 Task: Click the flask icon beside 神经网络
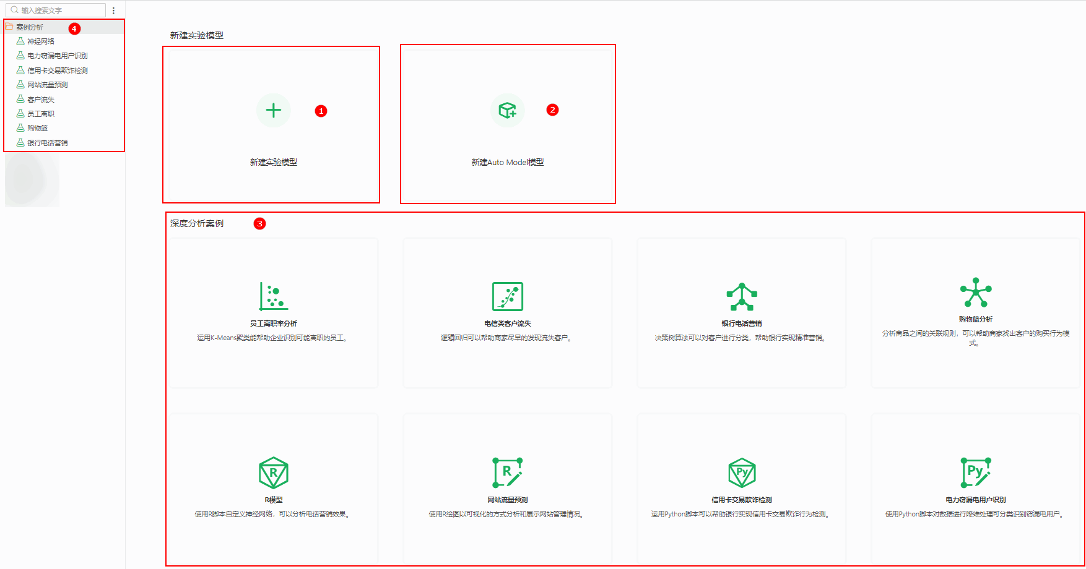[20, 41]
